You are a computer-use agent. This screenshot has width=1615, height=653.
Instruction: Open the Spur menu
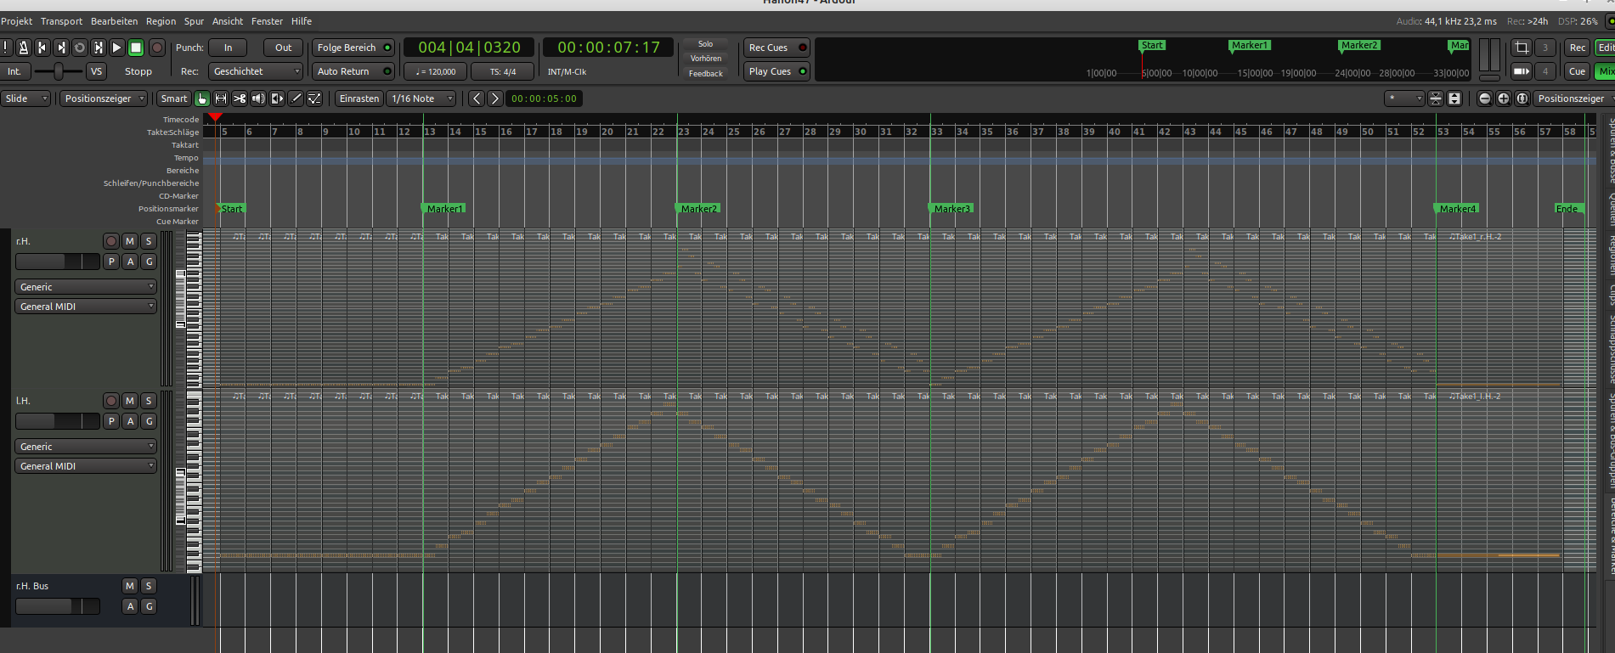pos(194,21)
